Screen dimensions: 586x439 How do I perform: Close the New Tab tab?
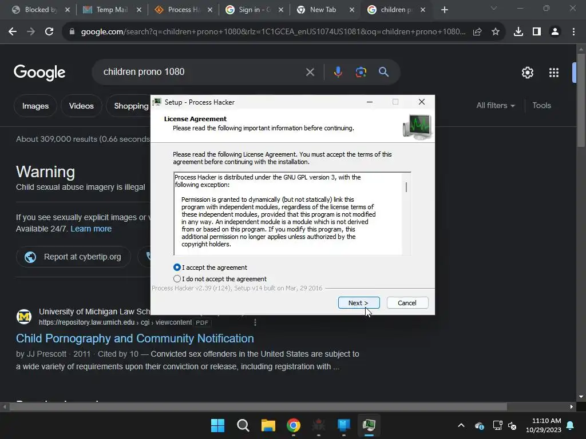point(352,10)
